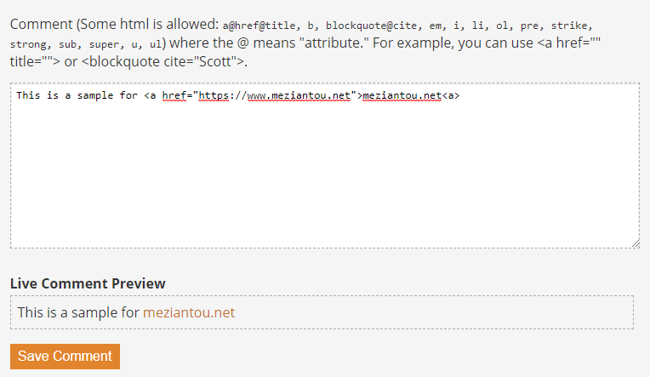Viewport: 650px width, 377px height.
Task: Click the https://www.meziantou.net URL in textarea
Action: 275,96
